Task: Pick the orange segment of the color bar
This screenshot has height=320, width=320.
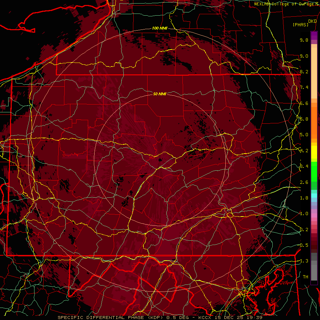Action: 314,122
